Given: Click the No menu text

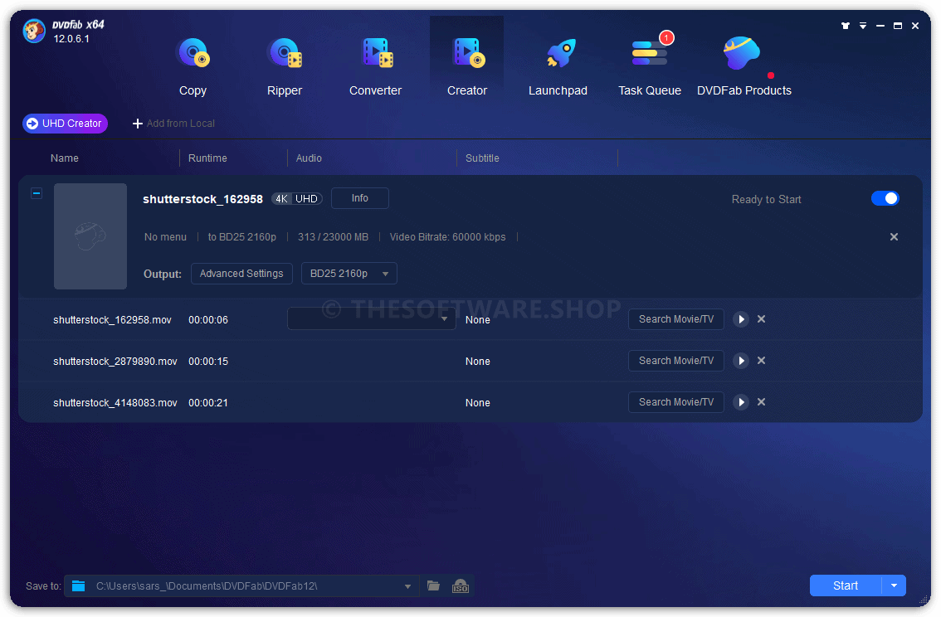Looking at the screenshot, I should (166, 237).
